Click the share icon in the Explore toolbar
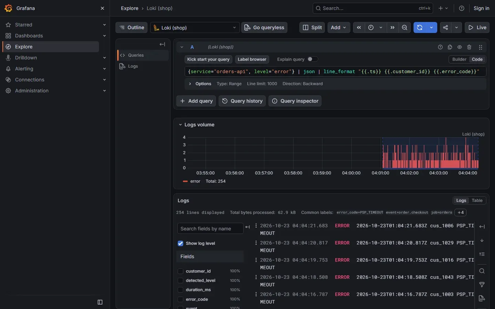 (x=445, y=27)
